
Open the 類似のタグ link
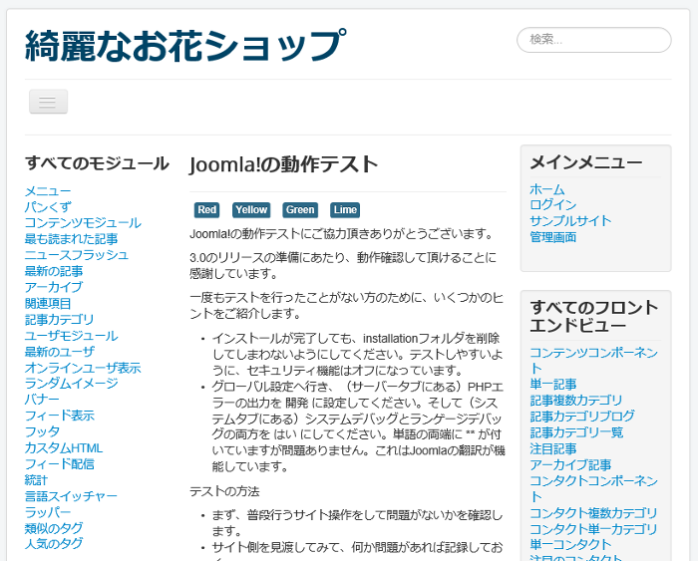pos(54,528)
